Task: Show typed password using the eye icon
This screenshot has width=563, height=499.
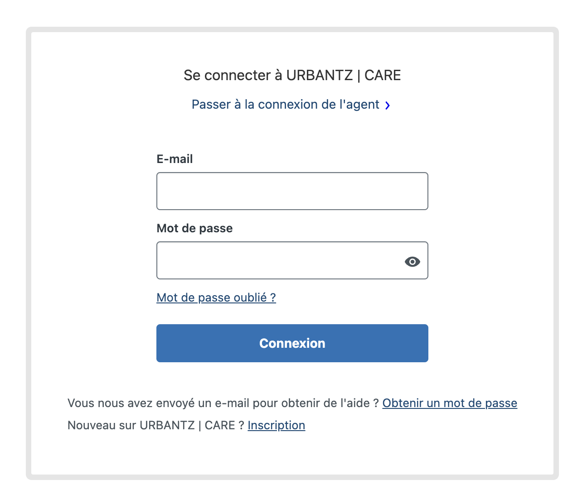Action: pos(412,261)
